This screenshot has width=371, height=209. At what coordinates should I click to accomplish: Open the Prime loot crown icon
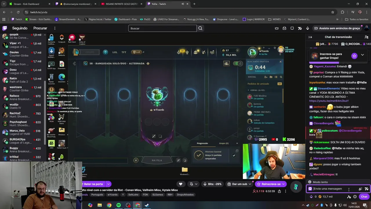pos(277,28)
